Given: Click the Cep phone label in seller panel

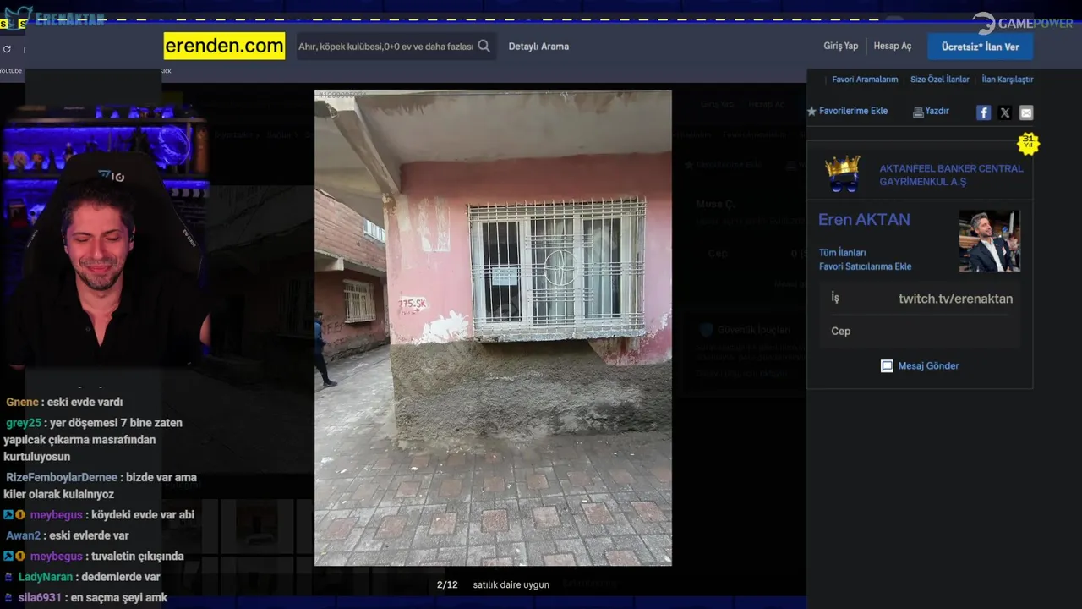Looking at the screenshot, I should (x=840, y=332).
